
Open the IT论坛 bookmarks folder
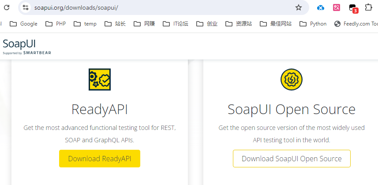click(x=176, y=24)
